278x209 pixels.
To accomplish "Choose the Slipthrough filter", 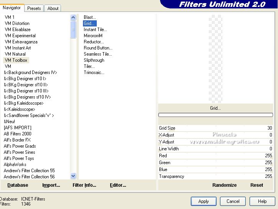I will 94,60.
